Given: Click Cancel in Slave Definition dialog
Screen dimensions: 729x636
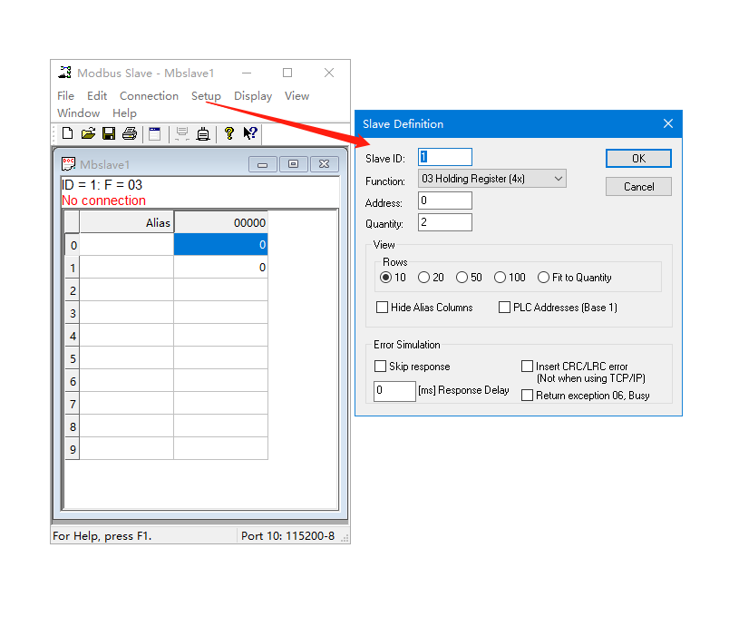Looking at the screenshot, I should (638, 187).
